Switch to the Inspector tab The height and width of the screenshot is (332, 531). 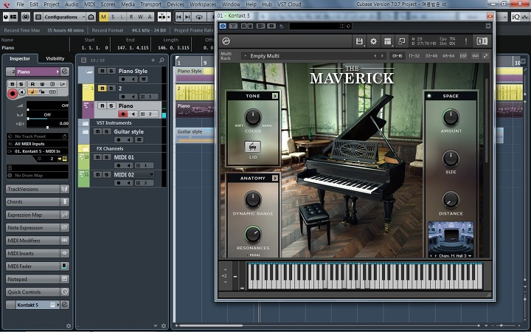tap(20, 58)
